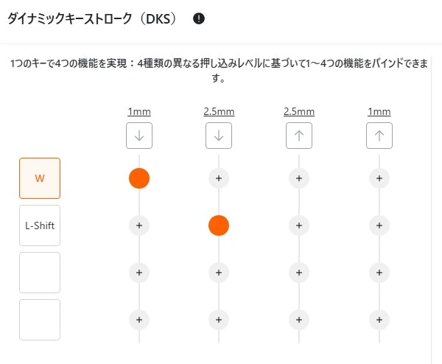Select the L-Shift key slot
Viewport: 442px width, 364px height.
[x=40, y=225]
